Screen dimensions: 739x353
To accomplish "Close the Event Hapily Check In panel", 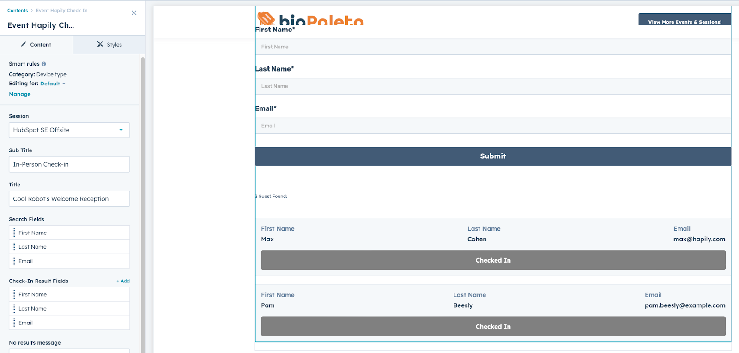I will (x=134, y=13).
